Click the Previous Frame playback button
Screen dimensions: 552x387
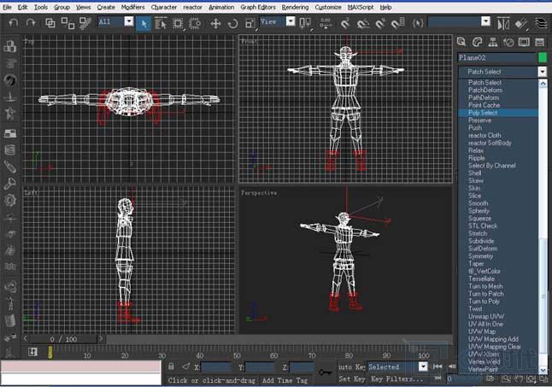[x=451, y=366]
